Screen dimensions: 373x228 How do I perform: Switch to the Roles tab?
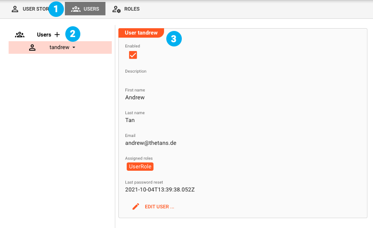132,9
